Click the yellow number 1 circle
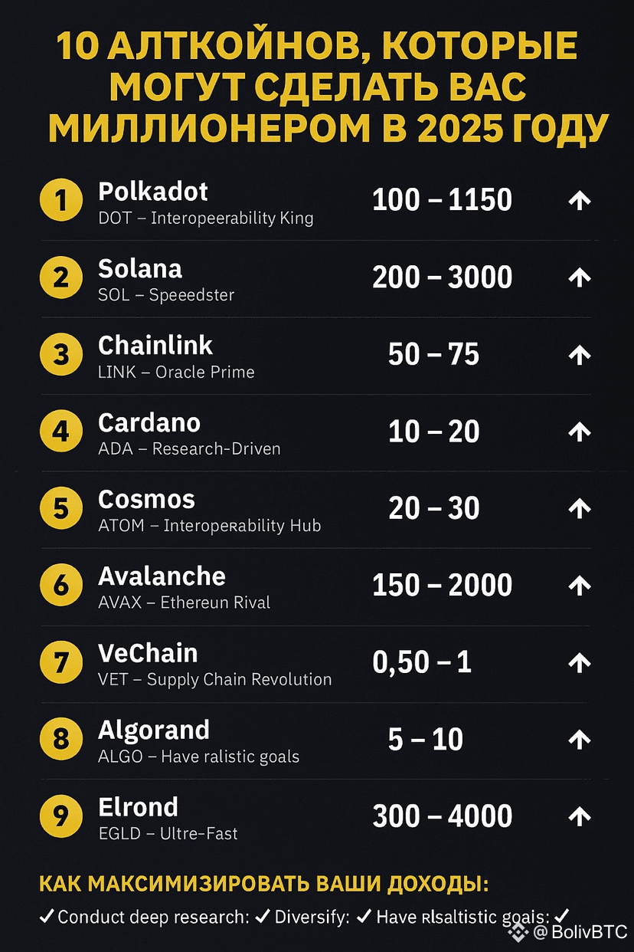Viewport: 634px width, 952px height. [60, 200]
